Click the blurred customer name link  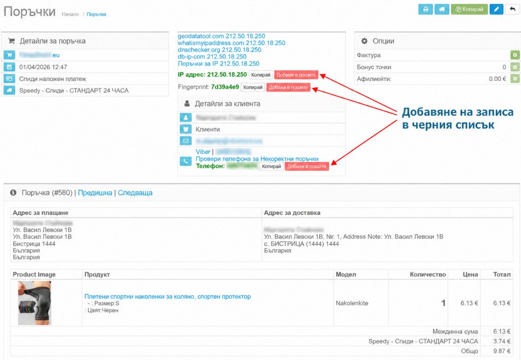click(x=226, y=117)
